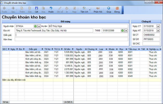The image size is (163, 104).
Task: Open the In print options arrow
Action: pos(70,10)
